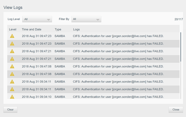Image resolution: width=186 pixels, height=117 pixels.
Task: Click warning icon of first 09:47:08 log row
Action: click(12, 66)
